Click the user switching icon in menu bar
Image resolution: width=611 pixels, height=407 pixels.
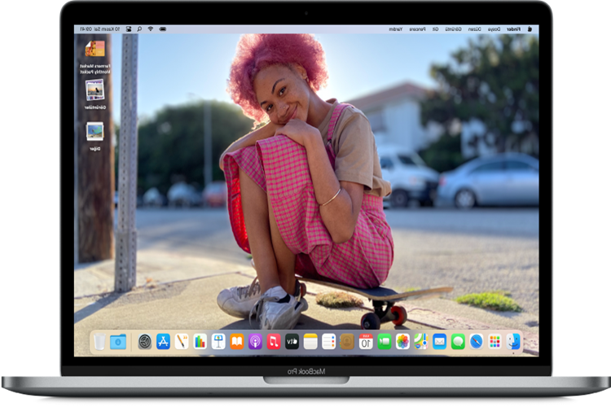pos(129,29)
